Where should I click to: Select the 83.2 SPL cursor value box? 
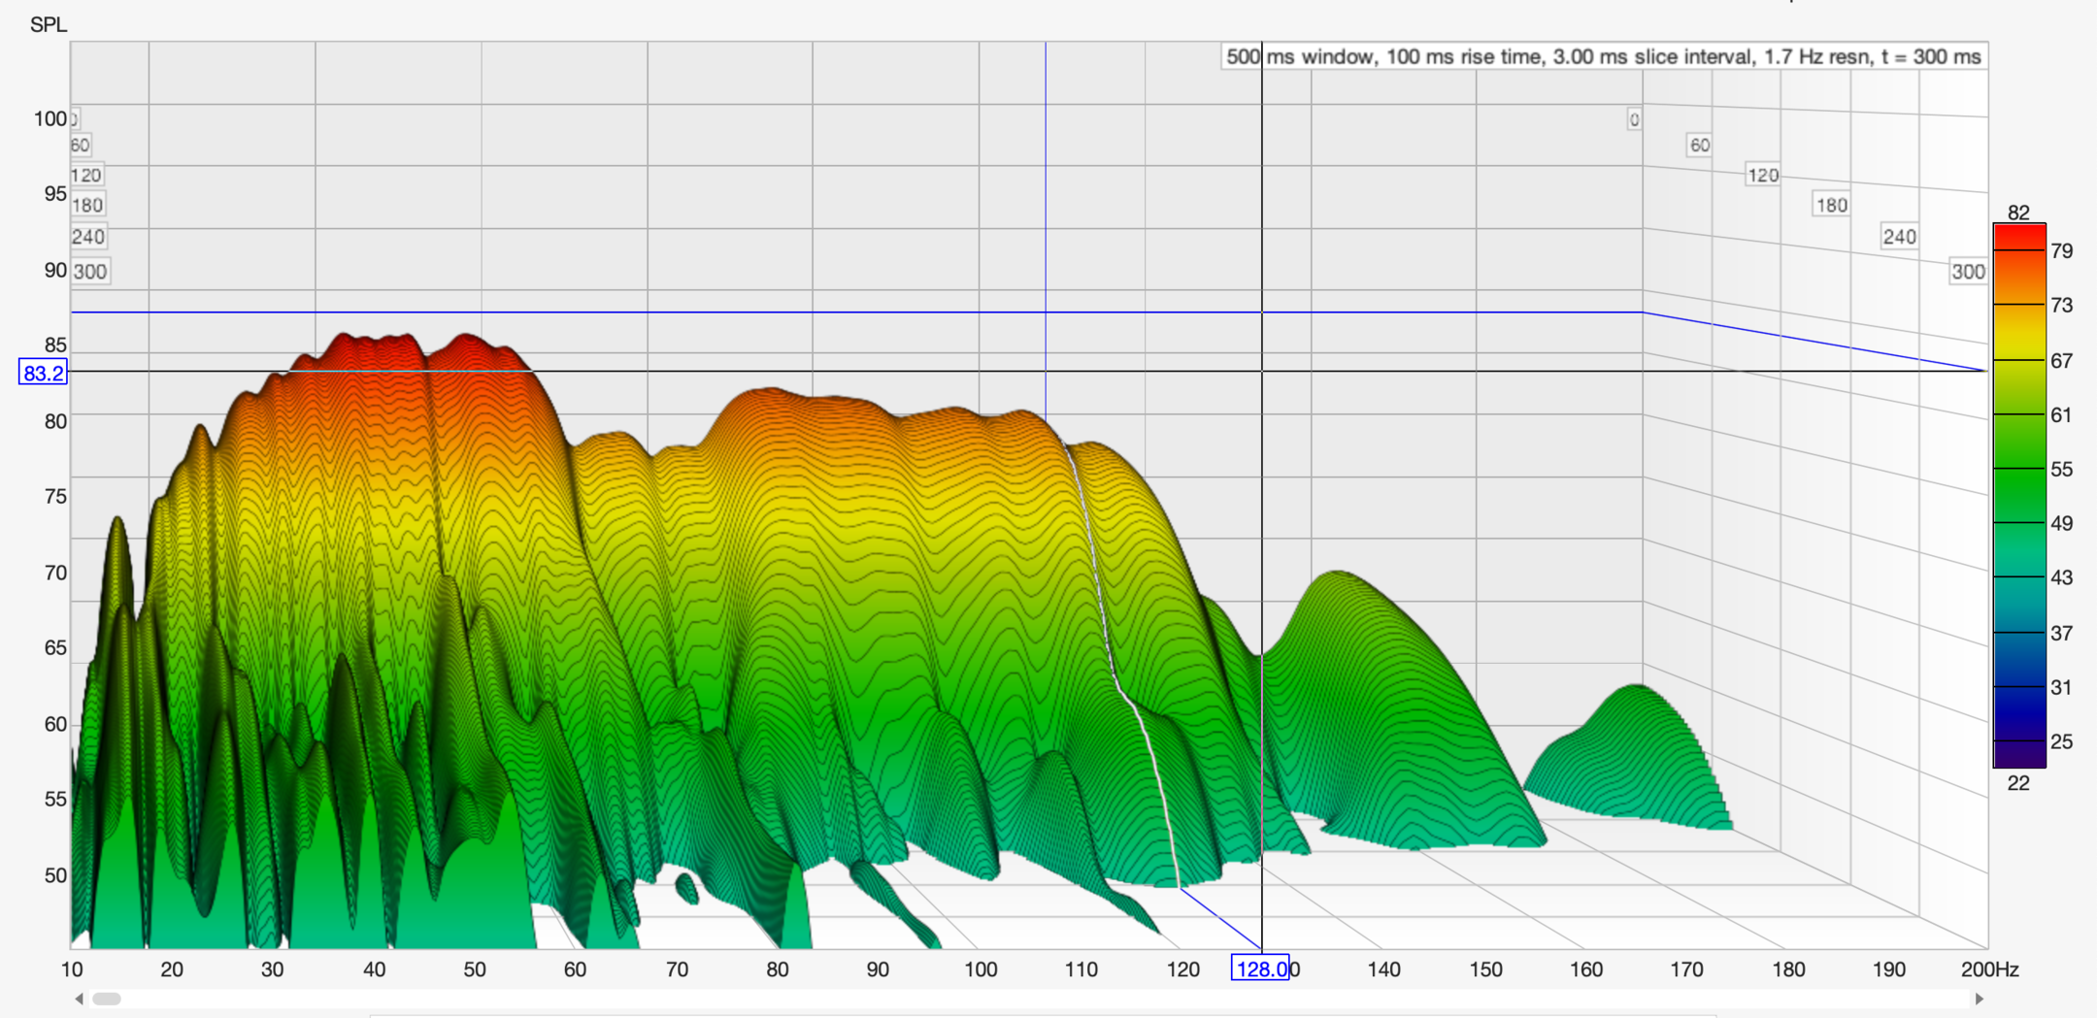44,373
